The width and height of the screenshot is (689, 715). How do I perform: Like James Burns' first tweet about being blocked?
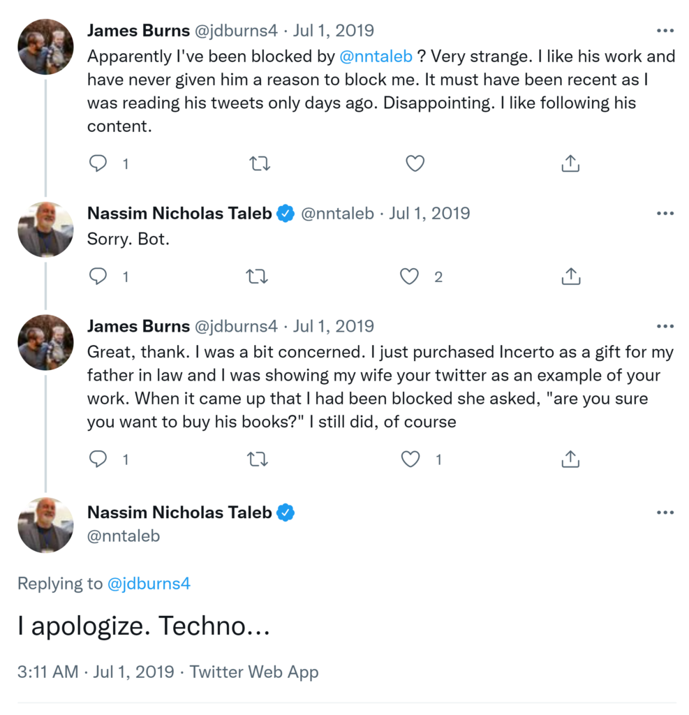point(415,163)
